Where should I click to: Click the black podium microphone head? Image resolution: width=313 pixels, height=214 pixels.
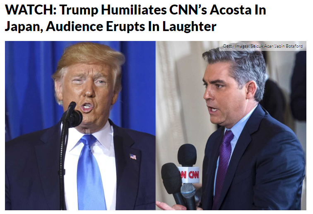click(x=72, y=115)
